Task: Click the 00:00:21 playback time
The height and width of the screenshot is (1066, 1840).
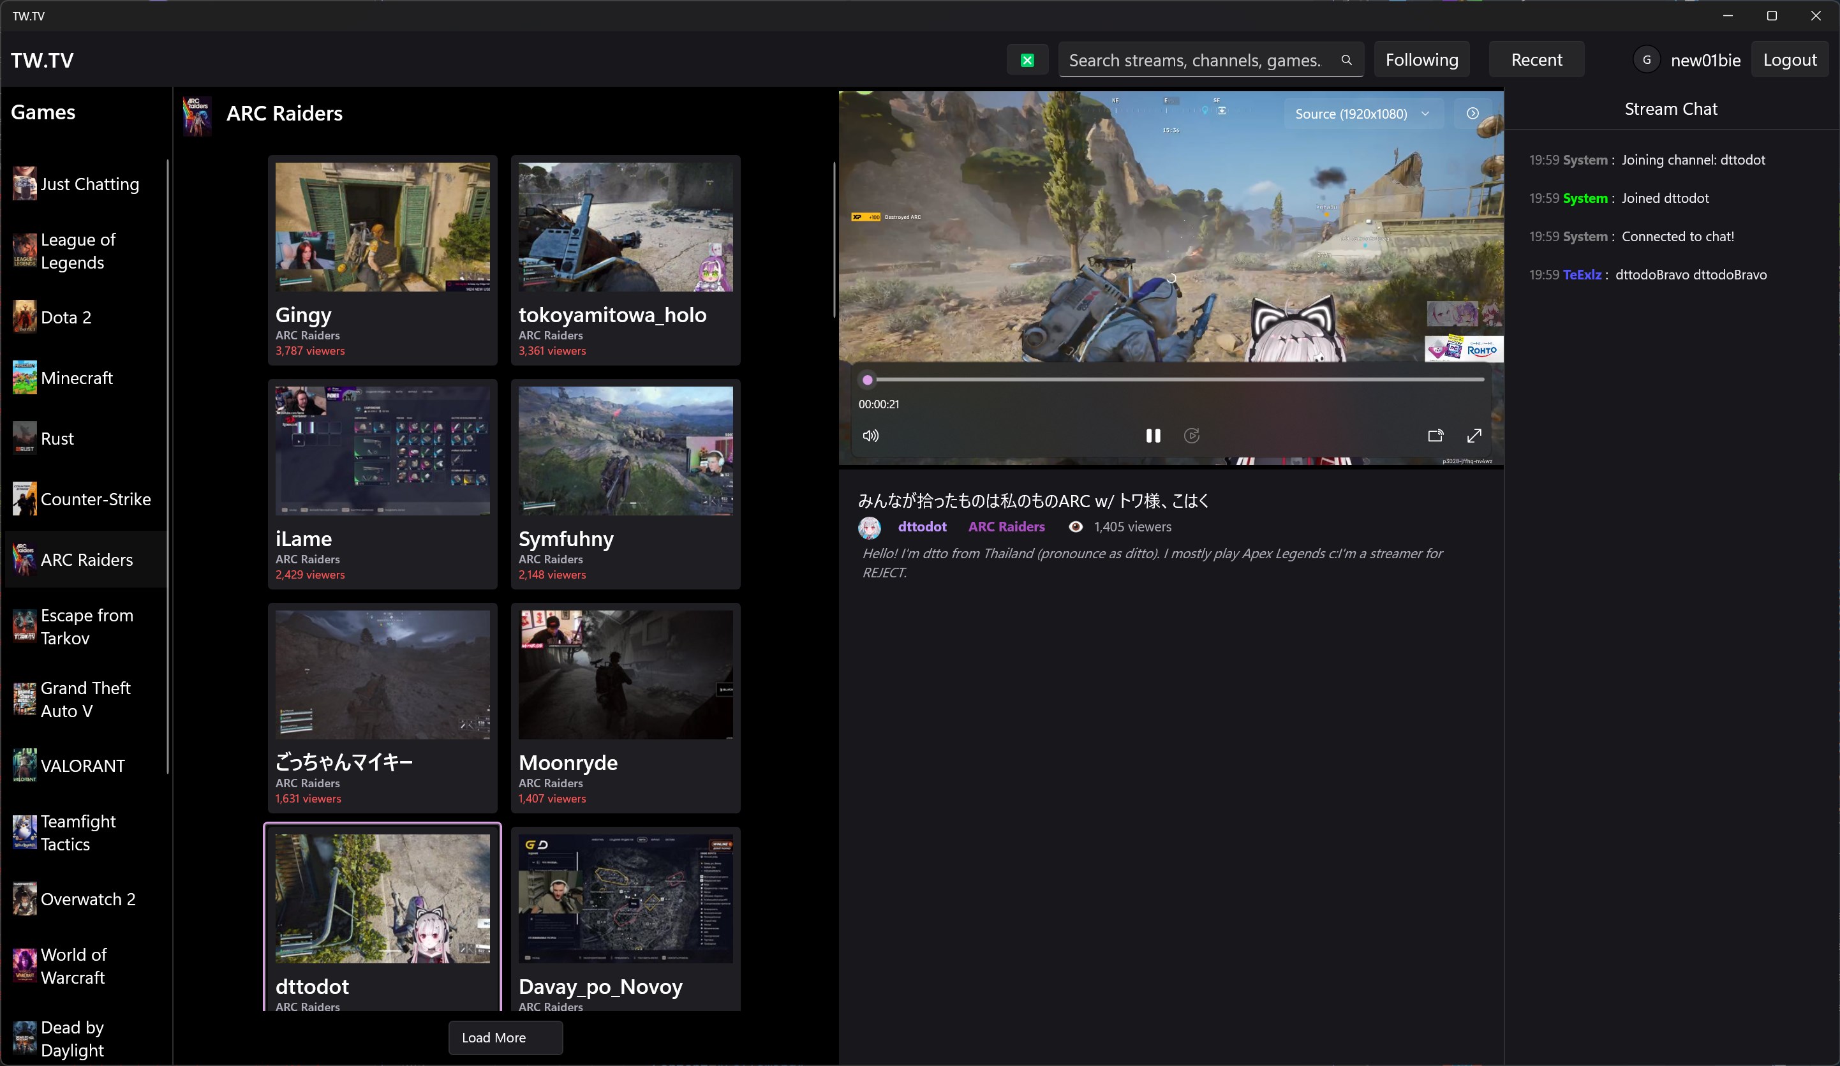Action: point(879,404)
